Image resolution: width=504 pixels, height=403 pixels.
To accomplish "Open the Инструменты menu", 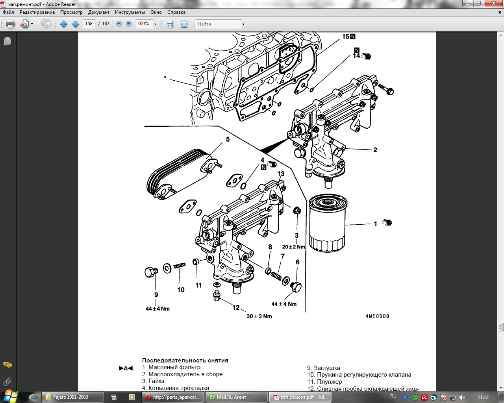I will pos(130,12).
